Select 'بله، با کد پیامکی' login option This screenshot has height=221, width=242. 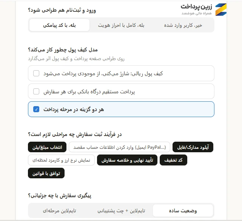click(x=59, y=25)
